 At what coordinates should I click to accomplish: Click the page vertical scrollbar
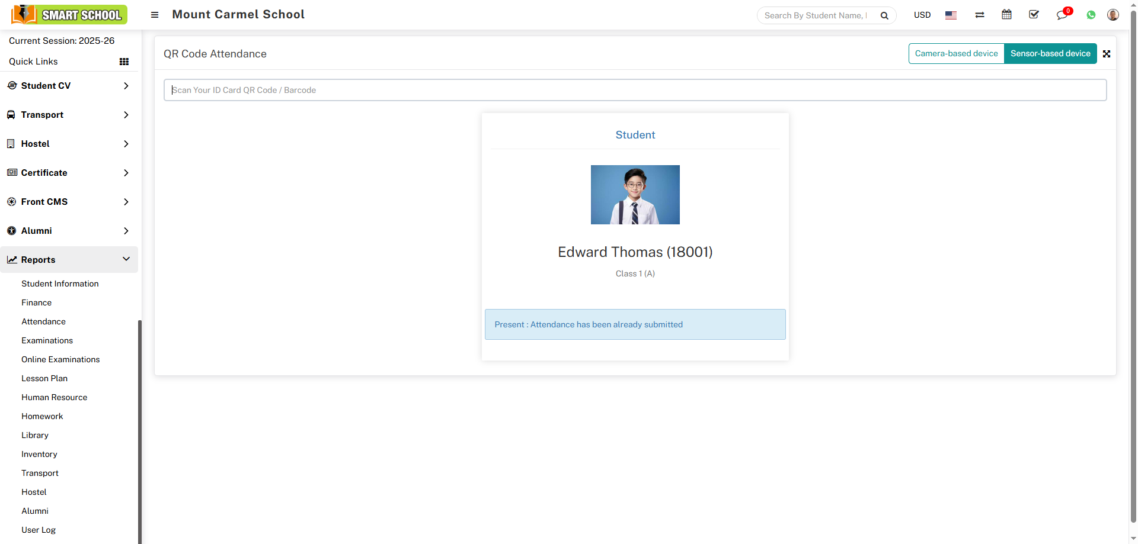coord(1133,266)
